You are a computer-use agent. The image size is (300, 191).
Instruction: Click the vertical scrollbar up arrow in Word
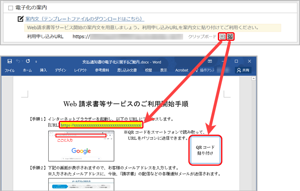point(253,78)
